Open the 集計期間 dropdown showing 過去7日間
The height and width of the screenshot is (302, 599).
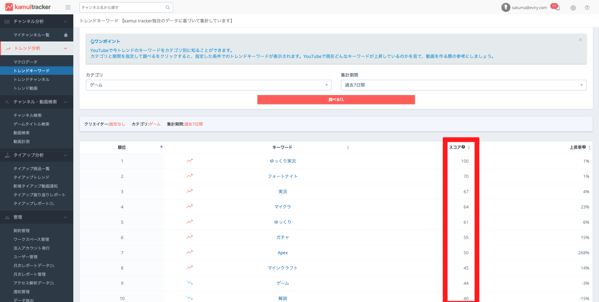[463, 85]
